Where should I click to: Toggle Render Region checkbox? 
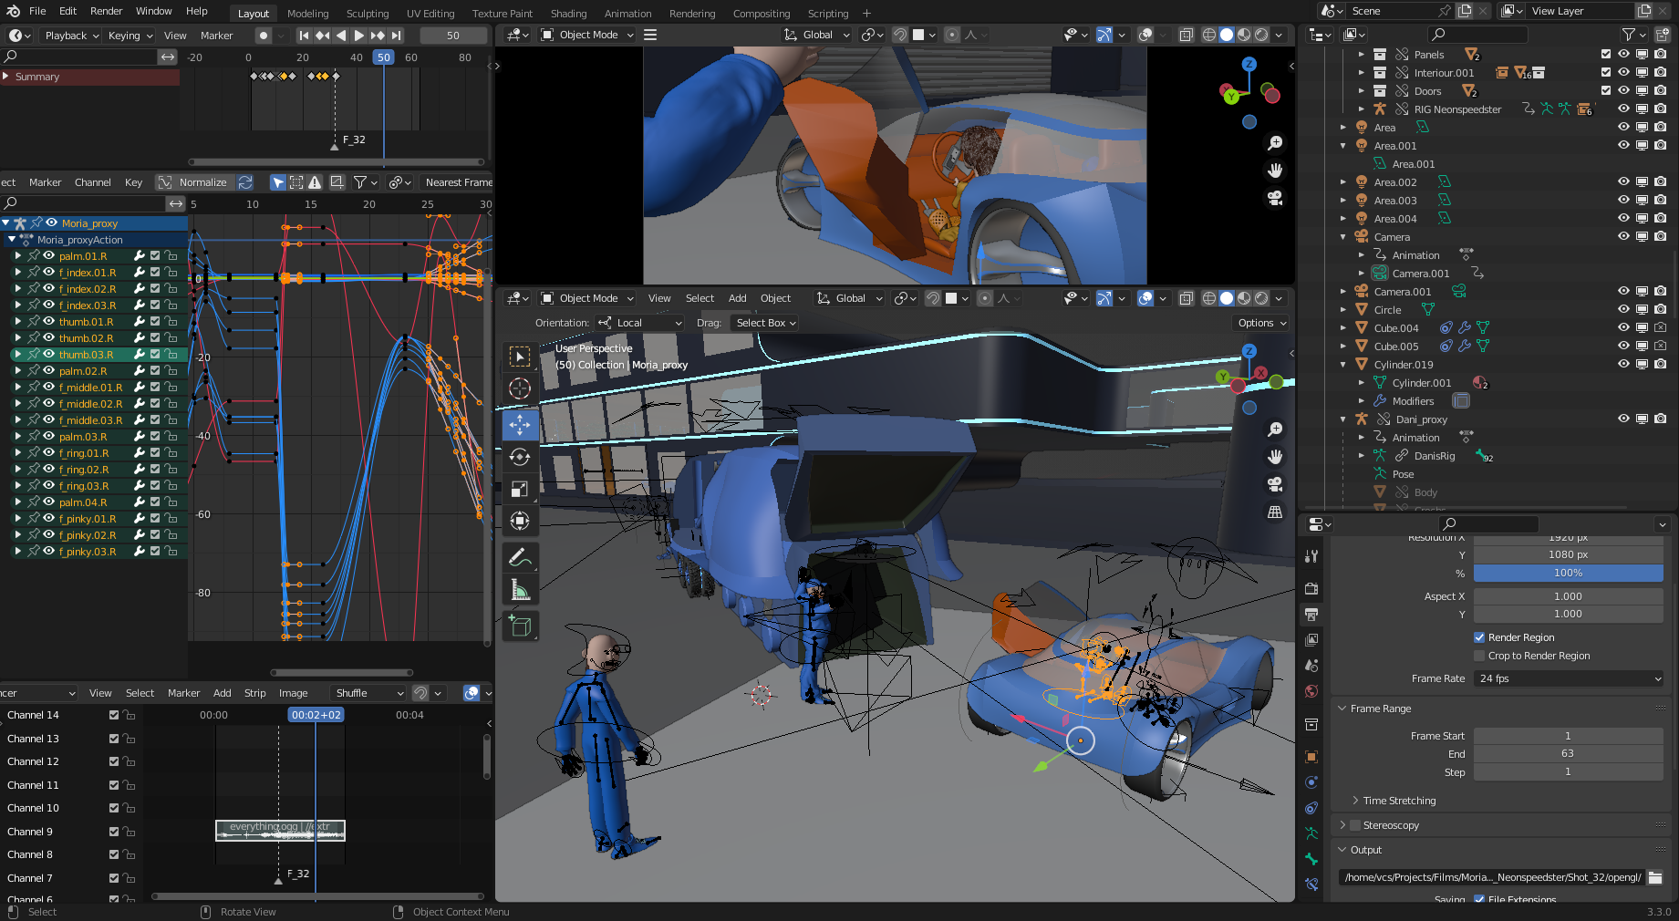[1479, 637]
